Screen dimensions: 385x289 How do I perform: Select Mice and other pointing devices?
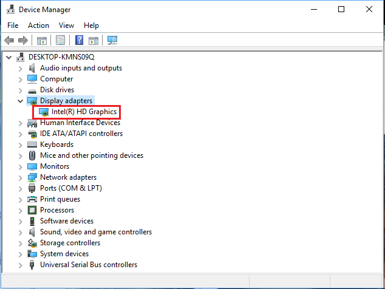click(x=91, y=155)
